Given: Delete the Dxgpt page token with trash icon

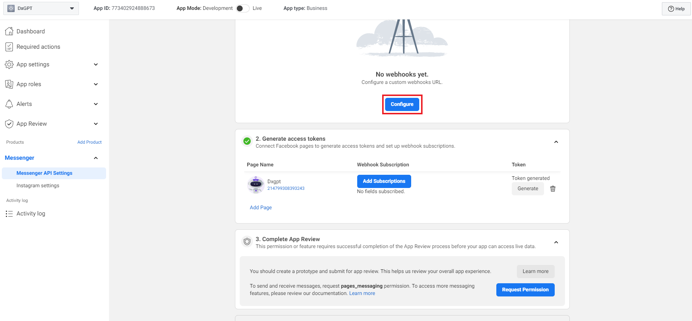Looking at the screenshot, I should [x=552, y=189].
